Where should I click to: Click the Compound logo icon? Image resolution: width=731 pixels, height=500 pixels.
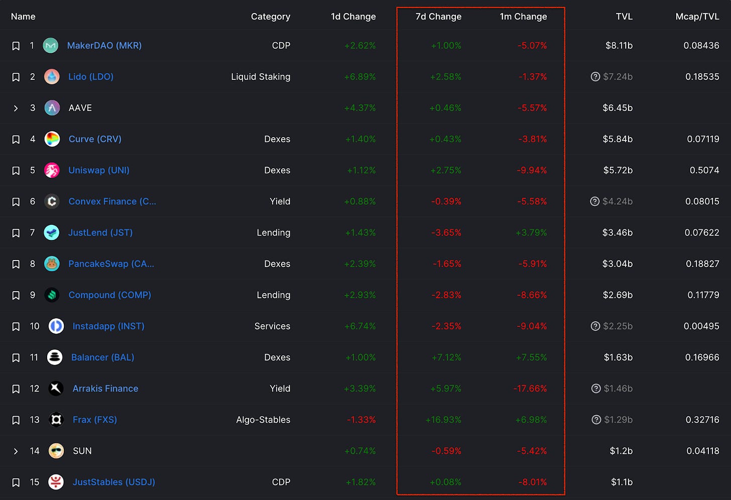tap(52, 295)
